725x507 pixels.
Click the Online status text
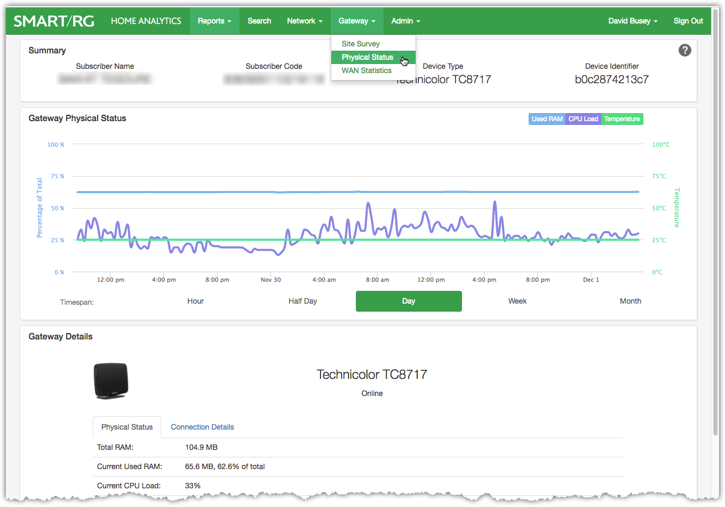(x=372, y=393)
